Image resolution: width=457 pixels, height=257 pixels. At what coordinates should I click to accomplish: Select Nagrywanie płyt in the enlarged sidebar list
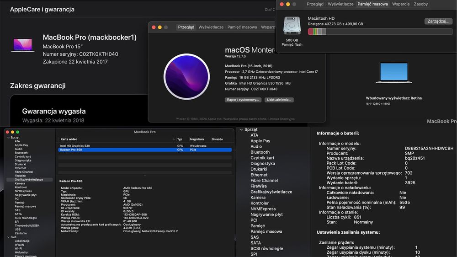point(266,214)
